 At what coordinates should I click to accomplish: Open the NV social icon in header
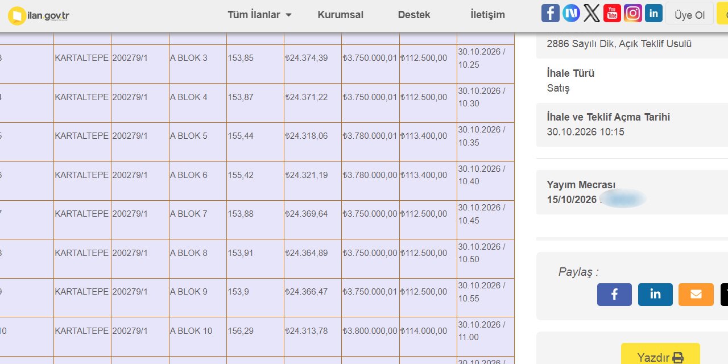coord(571,13)
